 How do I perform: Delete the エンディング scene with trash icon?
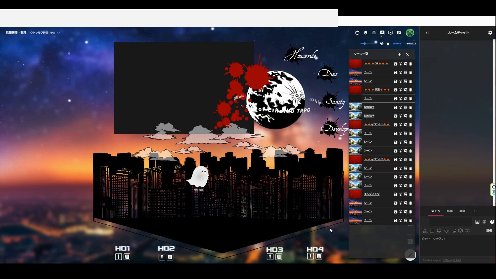tap(410, 194)
